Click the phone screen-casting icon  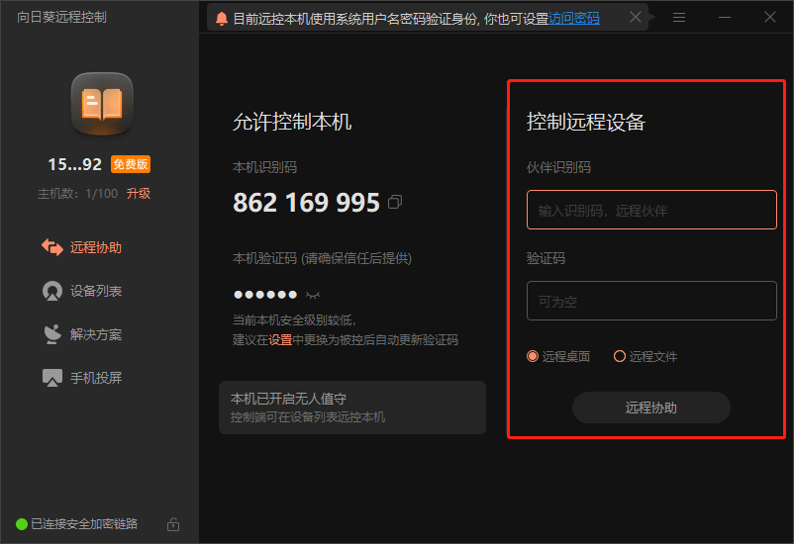tap(52, 378)
